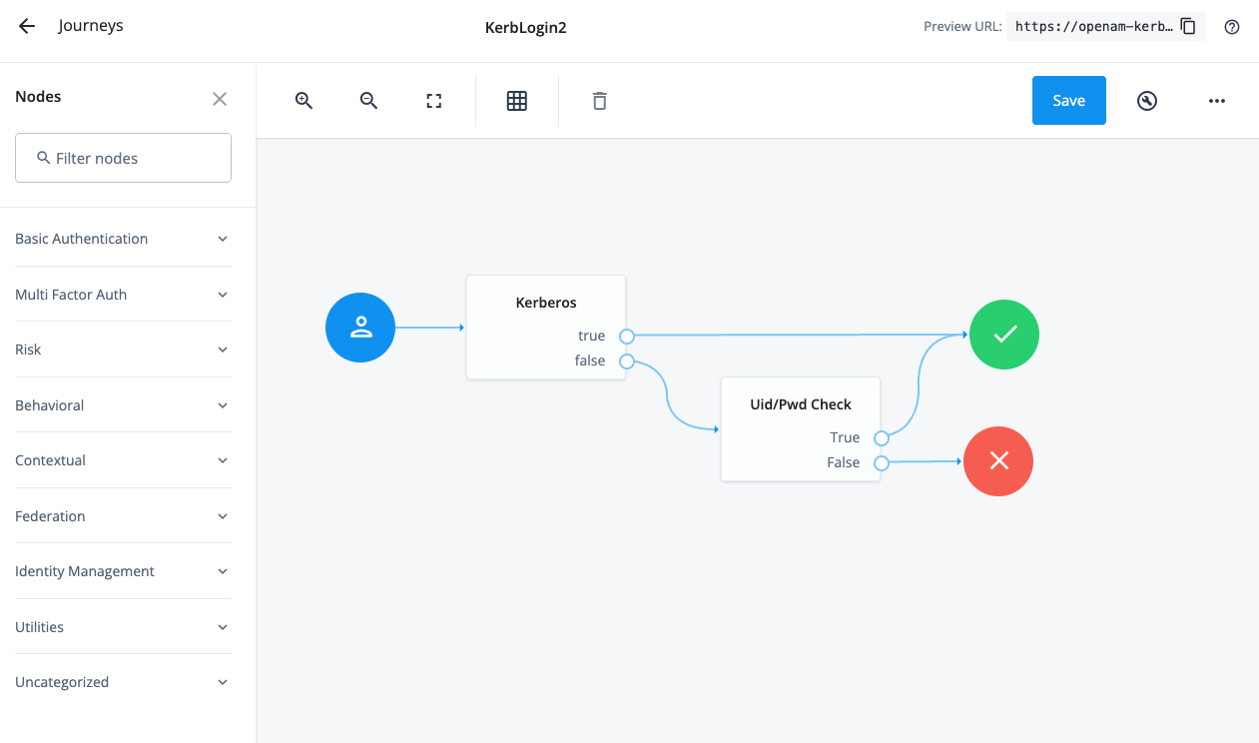Click the KerbLogin2 journey title
This screenshot has width=1259, height=743.
(x=525, y=28)
